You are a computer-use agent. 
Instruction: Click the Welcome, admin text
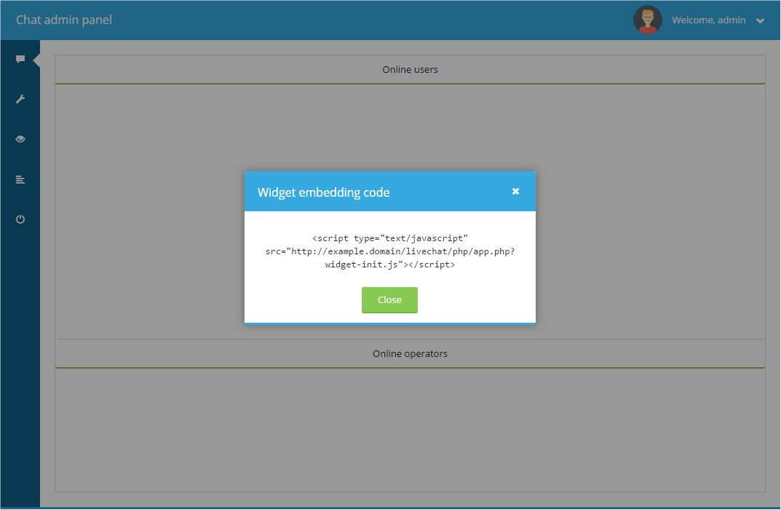(x=709, y=20)
